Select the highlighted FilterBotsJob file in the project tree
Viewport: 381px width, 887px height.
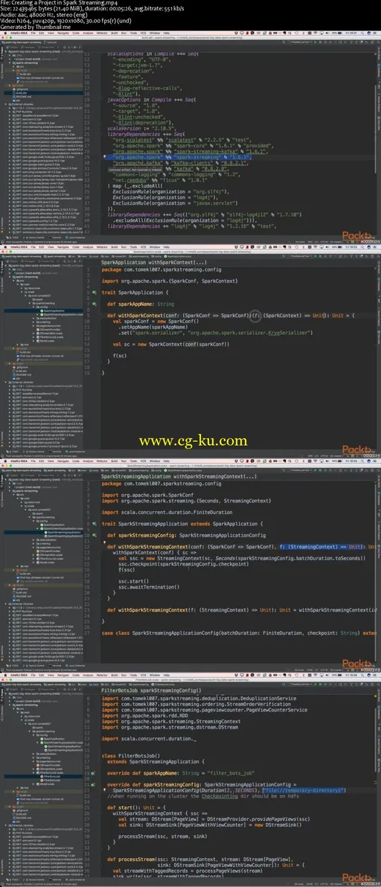click(x=51, y=776)
